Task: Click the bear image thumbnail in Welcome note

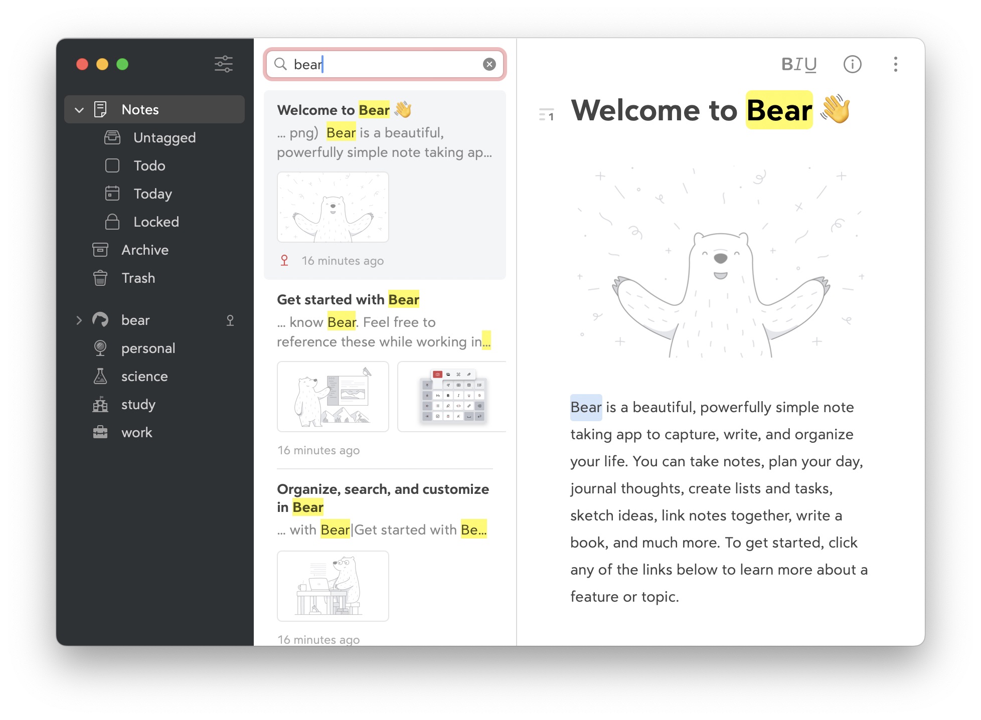Action: pyautogui.click(x=333, y=207)
